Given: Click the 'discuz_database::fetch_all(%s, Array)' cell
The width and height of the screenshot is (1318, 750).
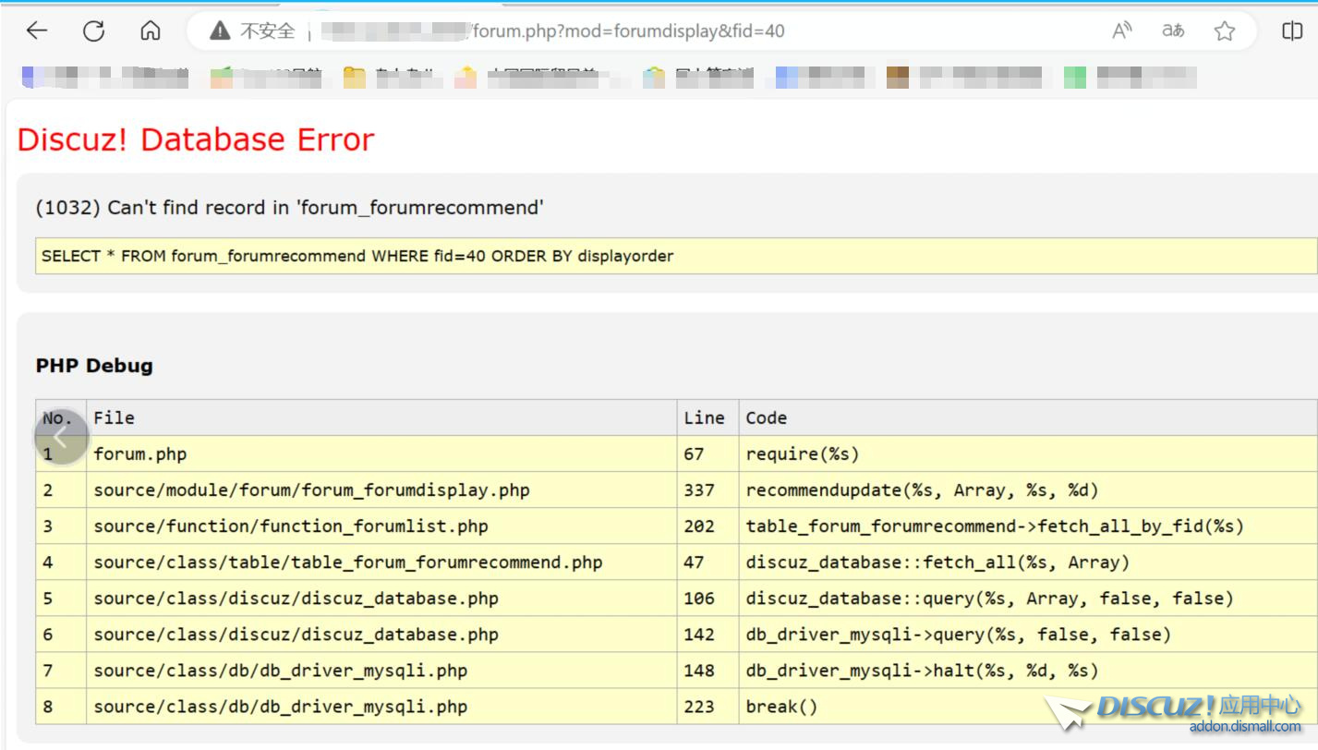Looking at the screenshot, I should pyautogui.click(x=1028, y=562).
